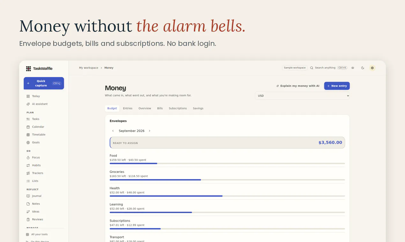405x242 pixels.
Task: Go to previous month before September 2026
Action: pyautogui.click(x=113, y=131)
